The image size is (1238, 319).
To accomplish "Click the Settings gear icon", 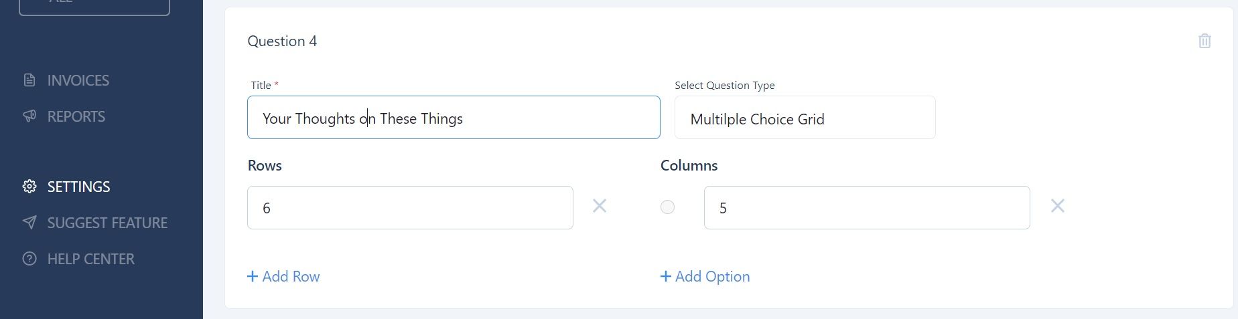I will tap(29, 187).
